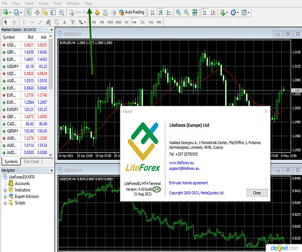Open the indicators dropdown arrow
Screen dimensions: 302x252
click(227, 13)
